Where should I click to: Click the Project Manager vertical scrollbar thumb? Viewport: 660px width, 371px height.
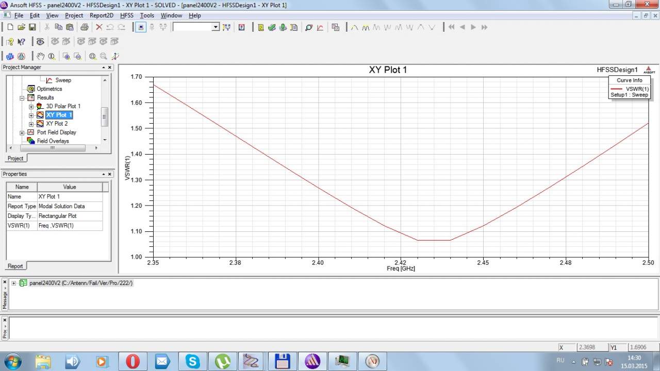[105, 116]
